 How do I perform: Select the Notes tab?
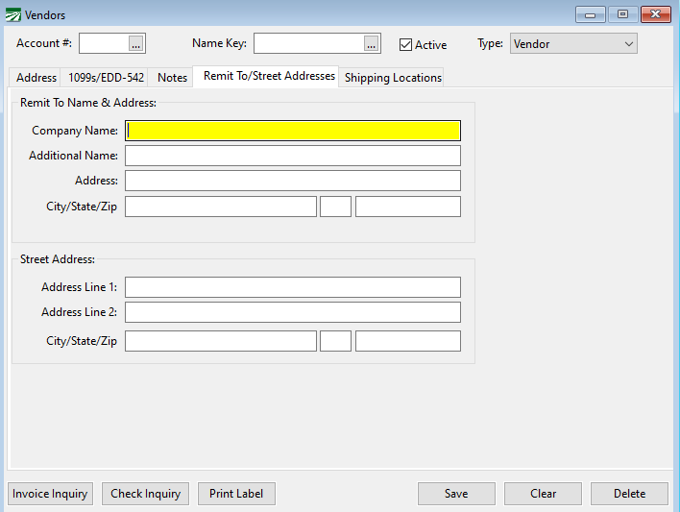[172, 78]
